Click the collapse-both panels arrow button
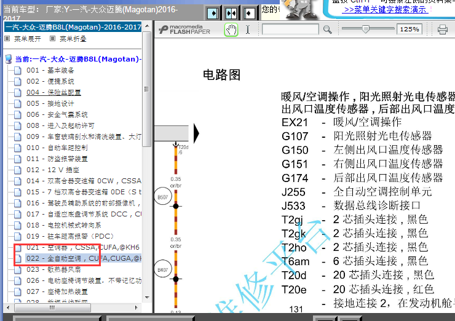 [x=231, y=13]
